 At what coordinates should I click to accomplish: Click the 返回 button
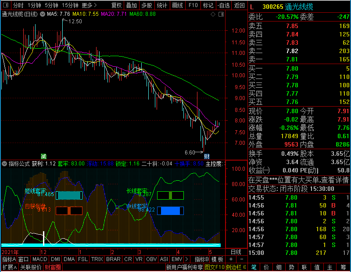coord(239,5)
